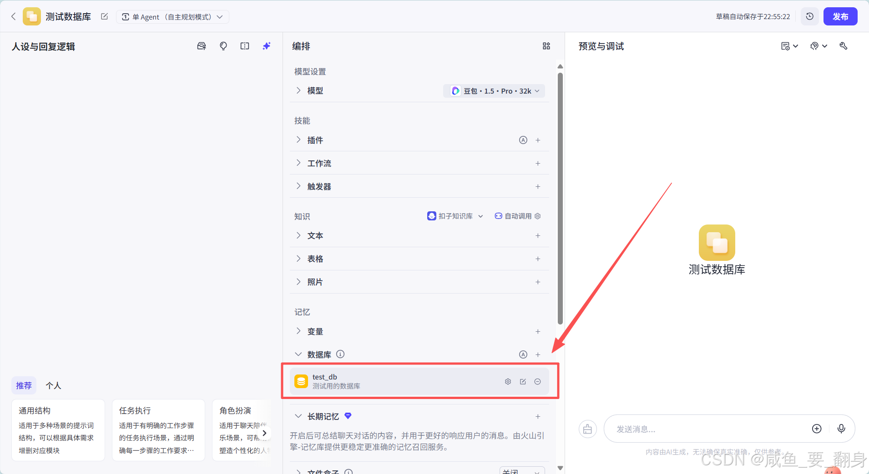This screenshot has height=474, width=869.
Task: Click the add attachment plus circle icon
Action: tap(817, 429)
